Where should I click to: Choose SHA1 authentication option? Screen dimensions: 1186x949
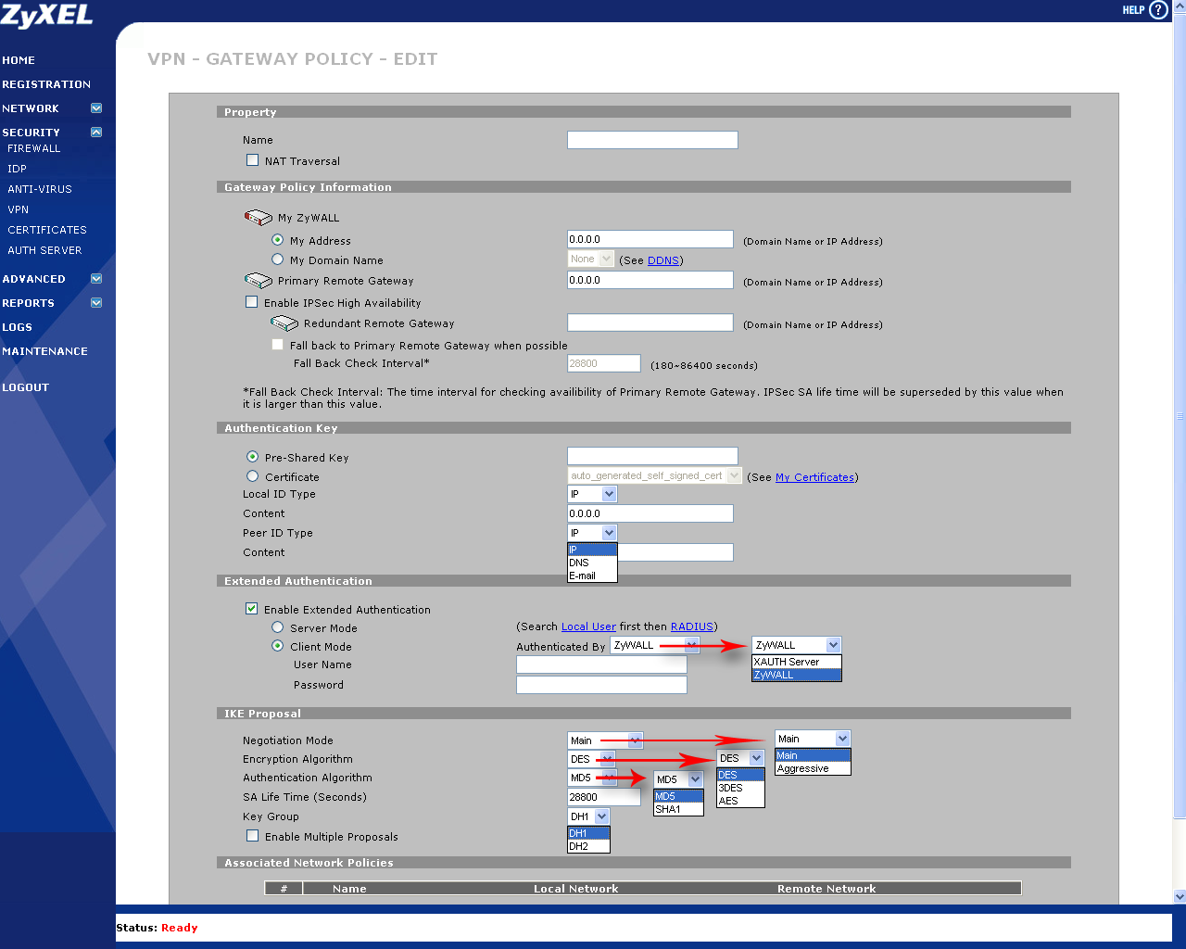[678, 809]
